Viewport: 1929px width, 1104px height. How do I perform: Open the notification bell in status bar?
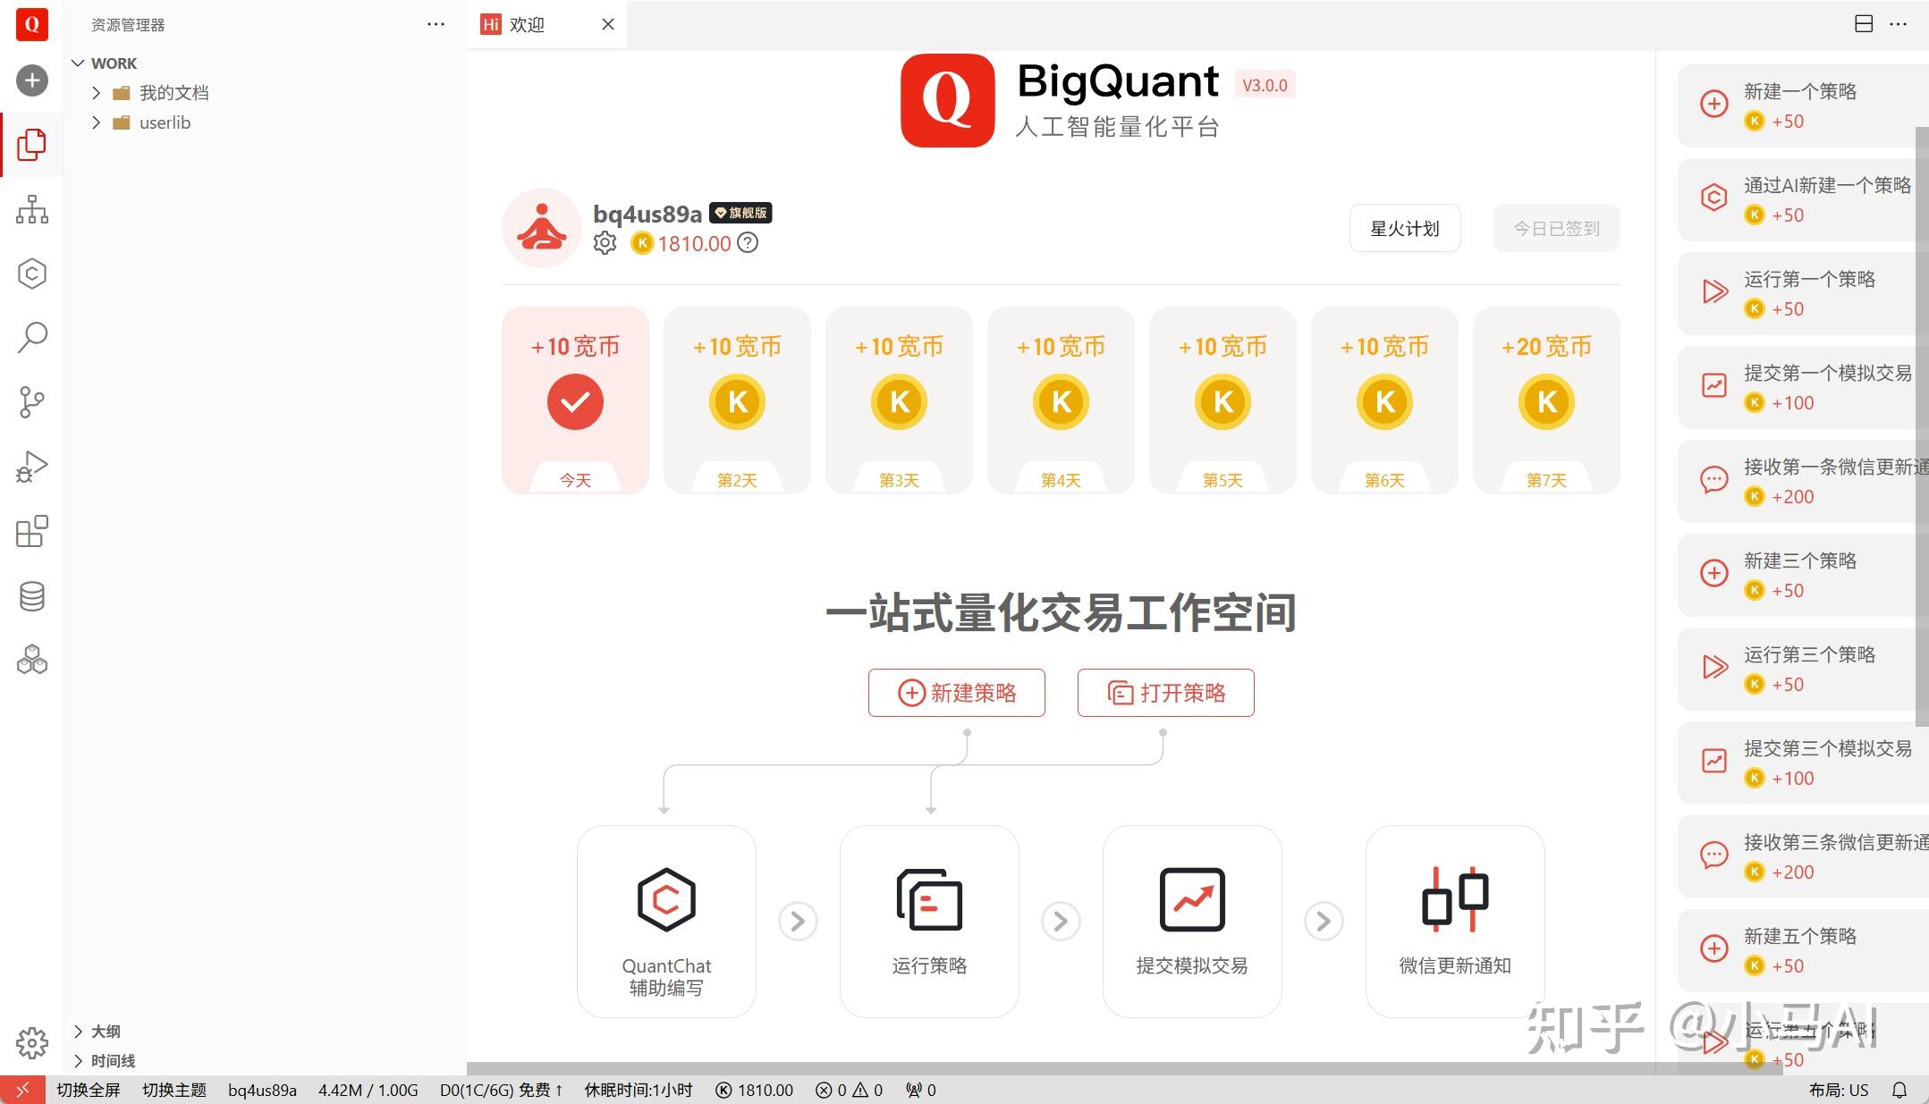[x=1899, y=1090]
